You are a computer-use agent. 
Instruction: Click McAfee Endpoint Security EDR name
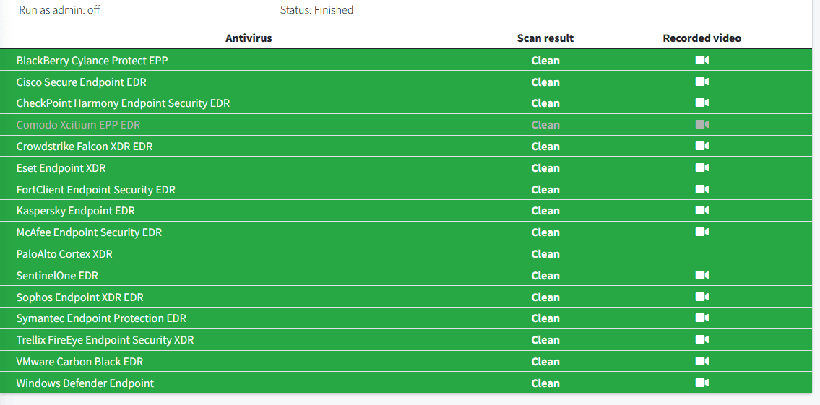click(x=89, y=232)
